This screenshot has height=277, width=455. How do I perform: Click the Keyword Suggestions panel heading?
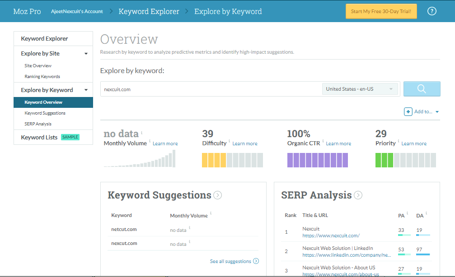159,195
